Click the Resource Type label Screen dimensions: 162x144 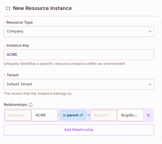pyautogui.click(x=20, y=22)
